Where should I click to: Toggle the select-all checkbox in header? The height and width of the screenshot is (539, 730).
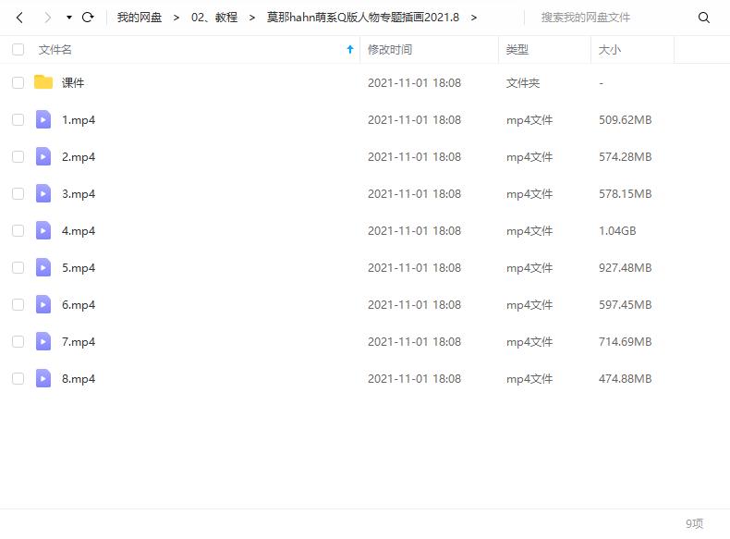tap(18, 50)
